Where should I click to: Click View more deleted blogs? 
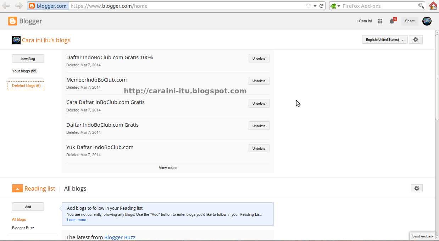168,168
